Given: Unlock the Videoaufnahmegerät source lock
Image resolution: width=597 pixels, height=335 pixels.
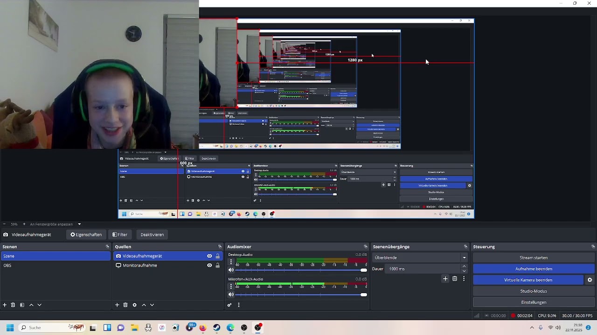Looking at the screenshot, I should (x=217, y=256).
